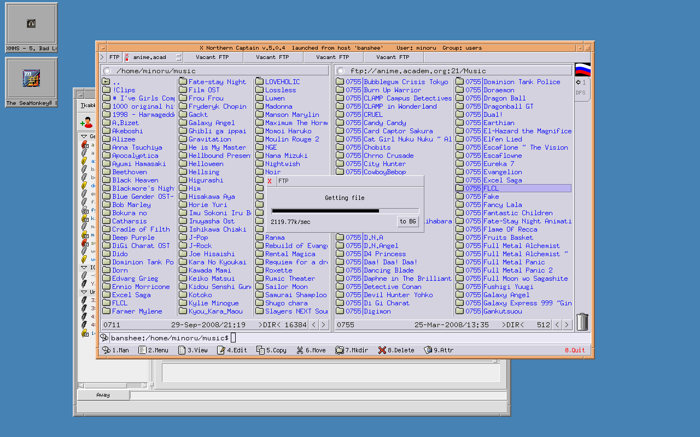Image resolution: width=700 pixels, height=437 pixels.
Task: Open the recycle bin icon in right panel
Action: pyautogui.click(x=582, y=322)
